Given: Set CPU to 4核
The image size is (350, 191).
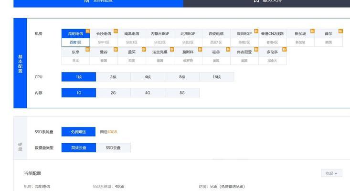Looking at the screenshot, I should point(148,77).
